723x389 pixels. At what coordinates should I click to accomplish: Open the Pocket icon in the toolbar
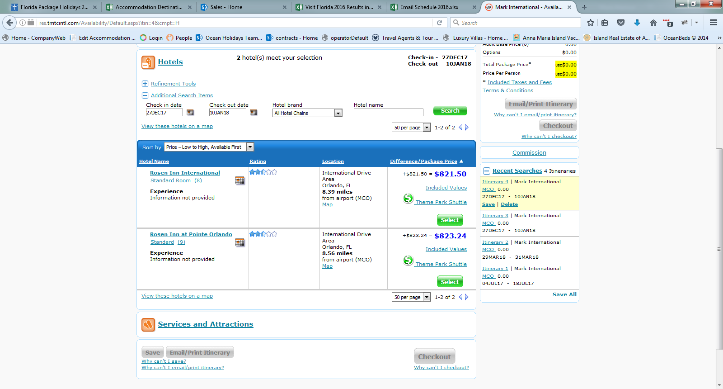tap(621, 23)
